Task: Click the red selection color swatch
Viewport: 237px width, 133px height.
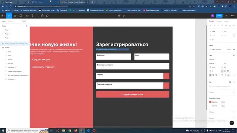Action: point(210,102)
